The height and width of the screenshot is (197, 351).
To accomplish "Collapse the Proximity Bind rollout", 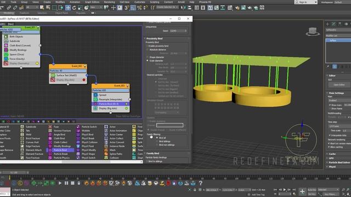I will click(x=155, y=39).
